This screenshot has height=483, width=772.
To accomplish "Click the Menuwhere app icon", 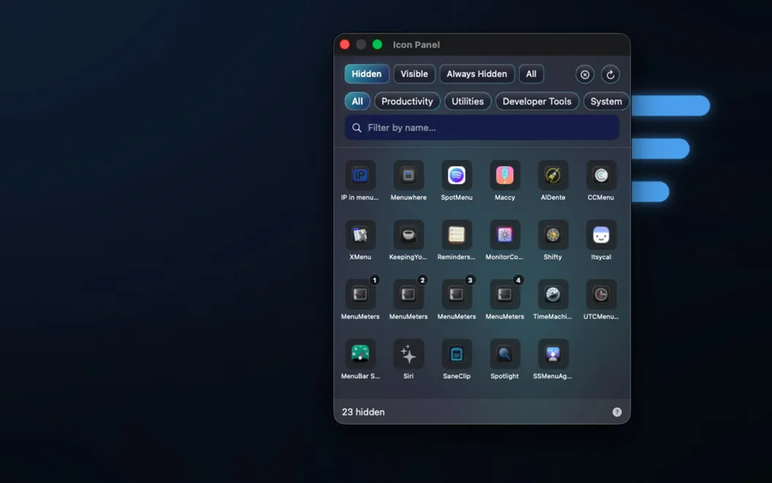I will 409,176.
